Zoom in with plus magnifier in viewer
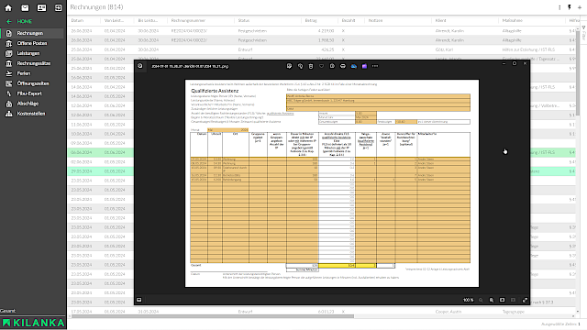 tap(492, 300)
